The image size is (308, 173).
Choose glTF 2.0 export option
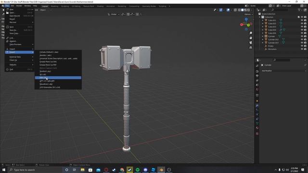(x=58, y=81)
